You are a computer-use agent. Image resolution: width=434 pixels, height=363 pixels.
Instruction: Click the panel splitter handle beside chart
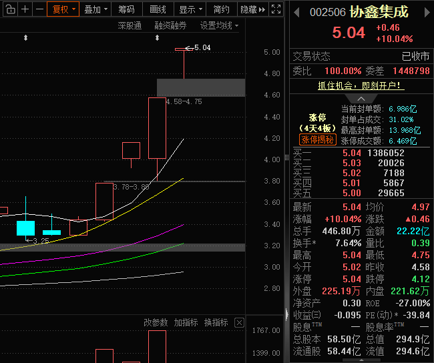click(x=286, y=157)
